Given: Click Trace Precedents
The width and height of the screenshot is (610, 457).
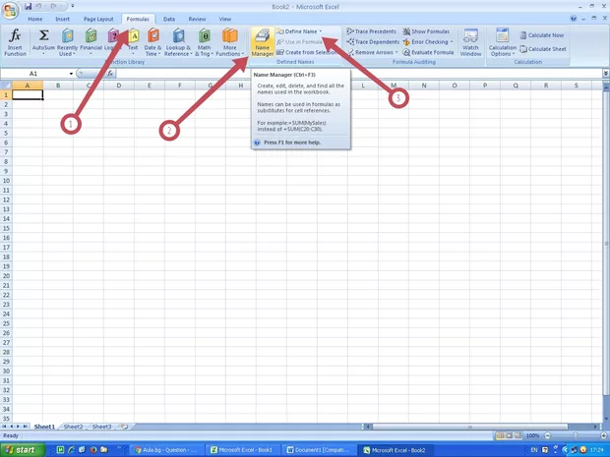Looking at the screenshot, I should (372, 31).
